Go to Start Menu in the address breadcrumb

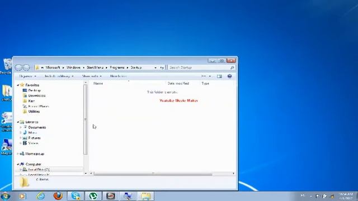[95, 68]
